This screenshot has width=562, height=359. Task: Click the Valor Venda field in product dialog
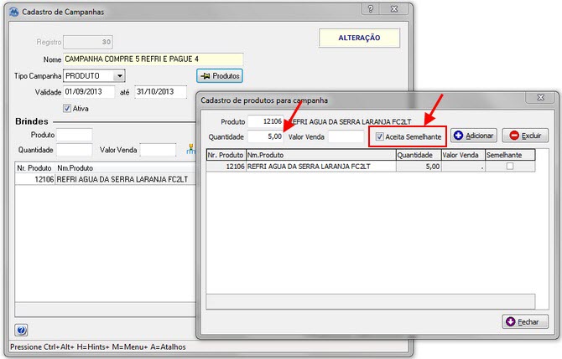click(x=346, y=136)
